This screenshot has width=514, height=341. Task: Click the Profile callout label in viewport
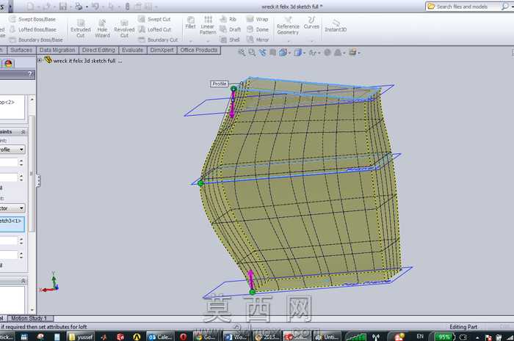pos(219,84)
